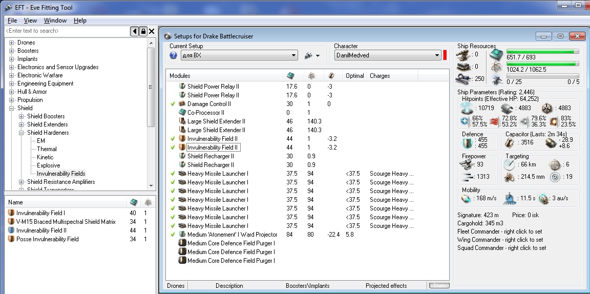The height and width of the screenshot is (294, 590).
Task: Open the File menu
Action: [x=12, y=20]
